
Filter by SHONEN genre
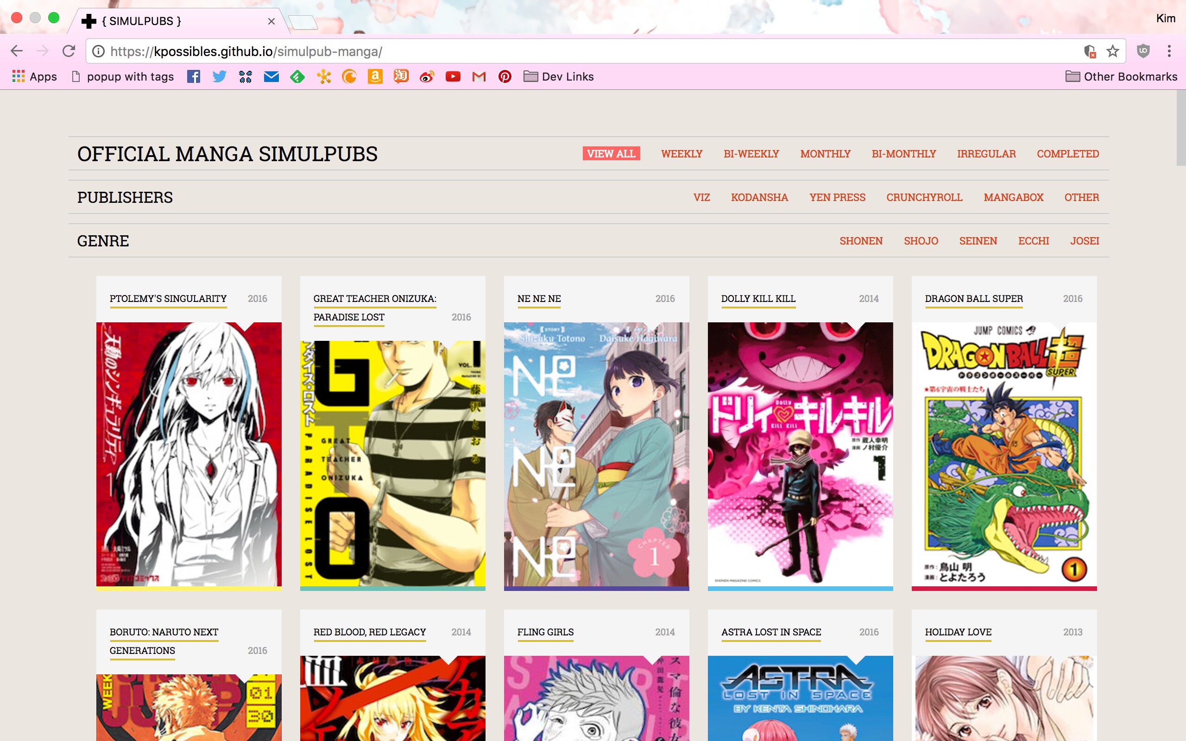coord(861,241)
